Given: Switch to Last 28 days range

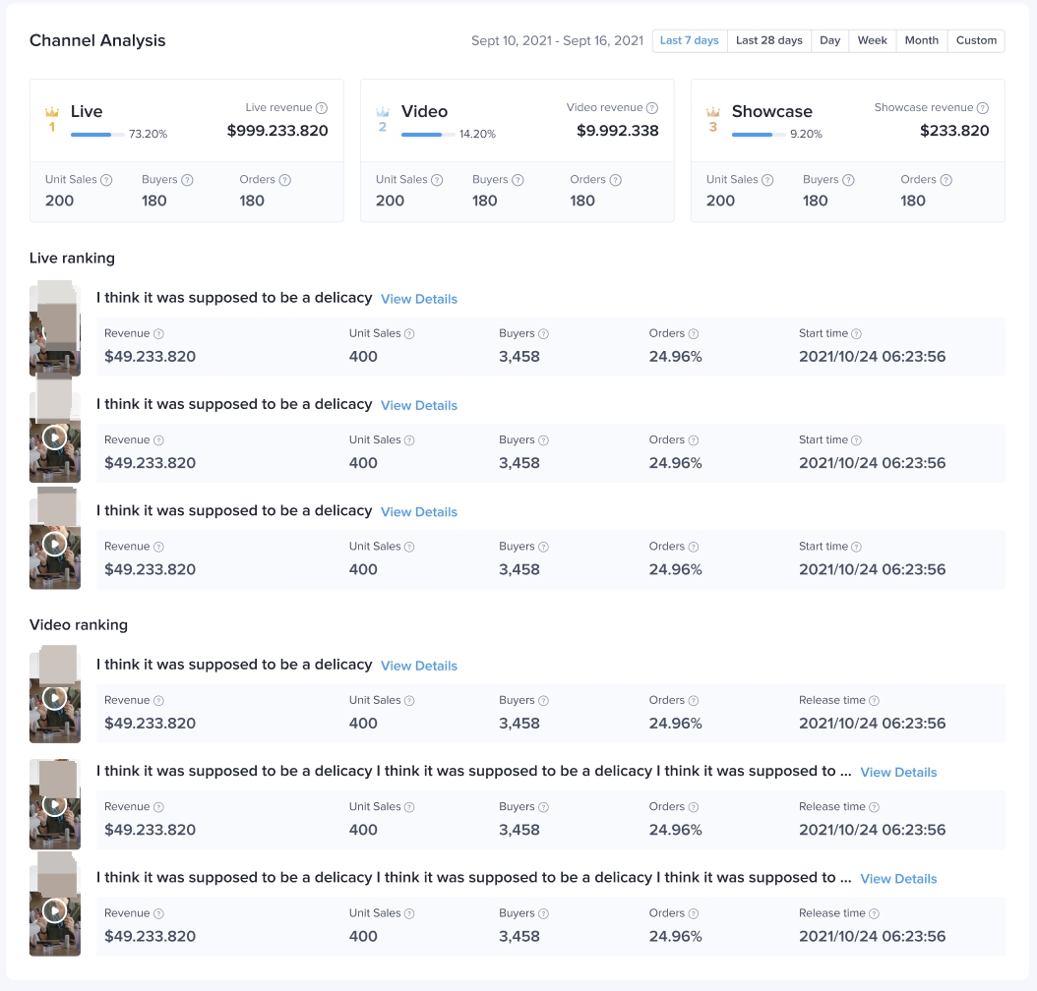Looking at the screenshot, I should (768, 41).
